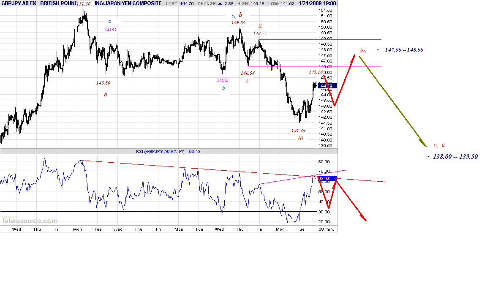This screenshot has height=289, width=490.
Task: Select the 148.93 pink price label
Action: [110, 30]
